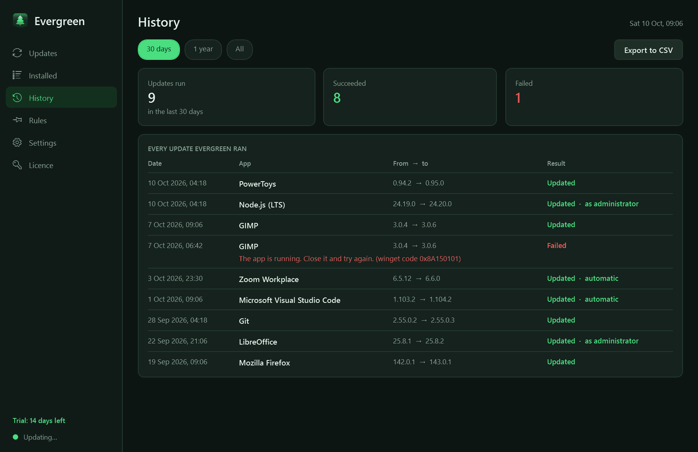Click the 28 Sep 2026, 04:18 date

(x=178, y=320)
